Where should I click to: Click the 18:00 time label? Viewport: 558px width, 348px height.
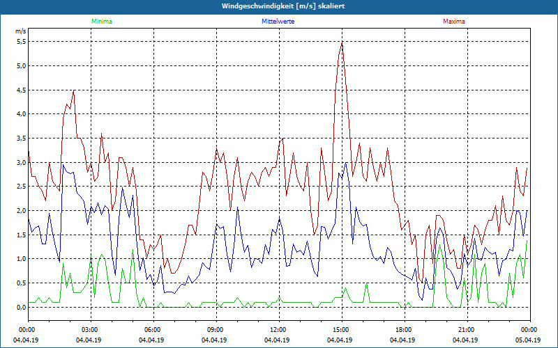[405, 330]
